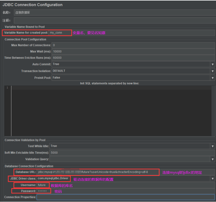Click the Password field
The width and height of the screenshot is (216, 202).
[43, 191]
